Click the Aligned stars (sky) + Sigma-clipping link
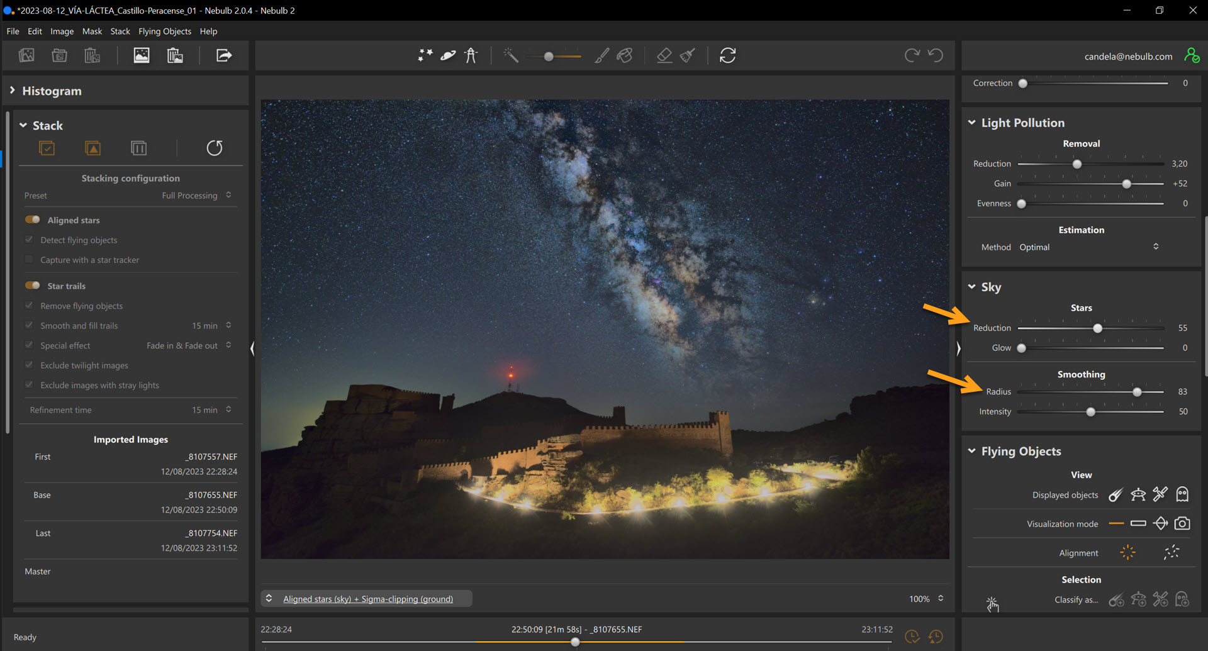Screen dimensions: 1208x651 click(367, 599)
